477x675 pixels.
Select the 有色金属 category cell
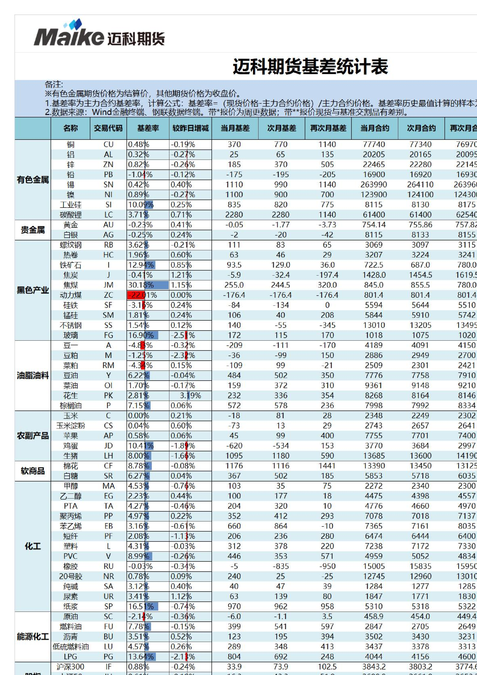pyautogui.click(x=33, y=180)
